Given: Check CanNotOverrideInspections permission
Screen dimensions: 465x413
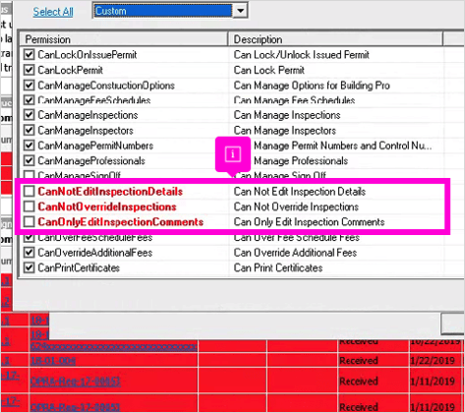Looking at the screenshot, I should [x=29, y=206].
